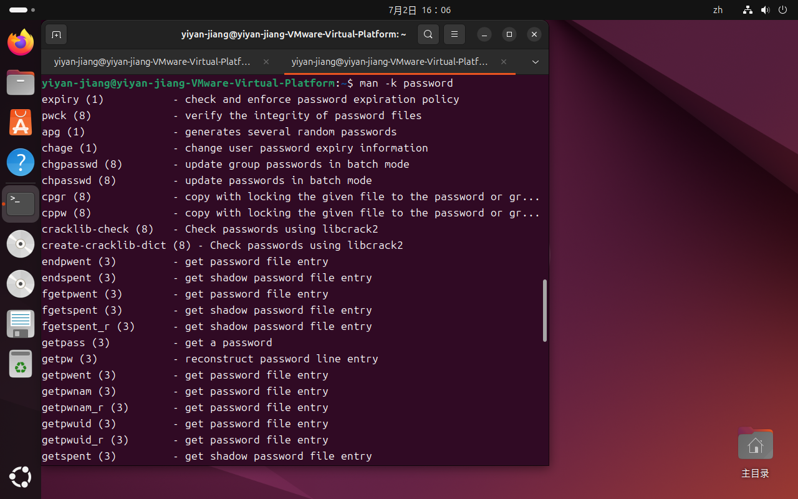Viewport: 798px width, 499px height.
Task: Click the 'getpass (3)' entry
Action: (76, 342)
